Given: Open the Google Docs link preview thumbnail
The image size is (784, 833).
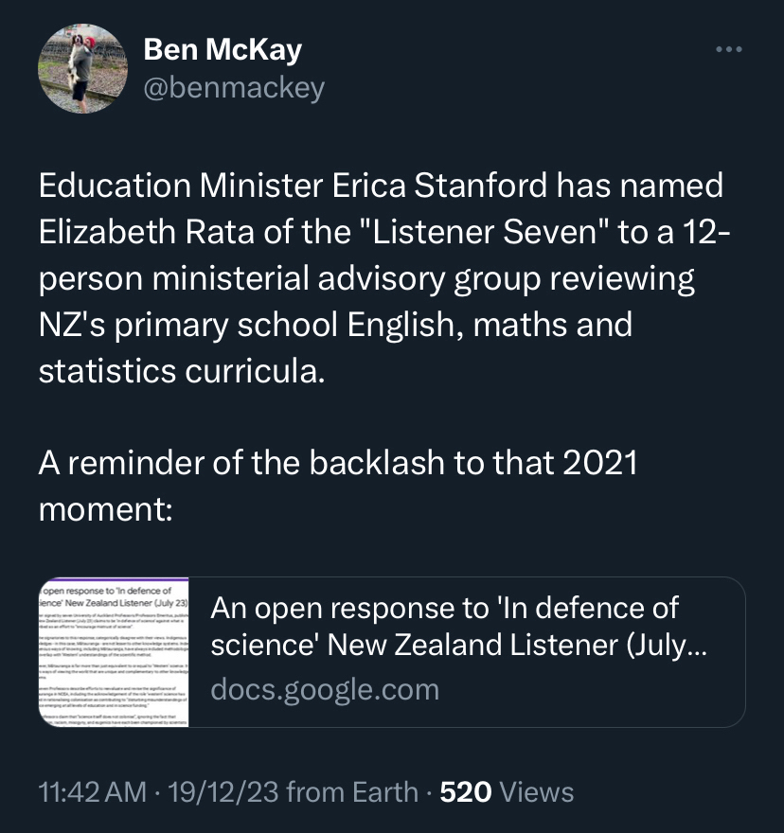Looking at the screenshot, I should coord(114,652).
